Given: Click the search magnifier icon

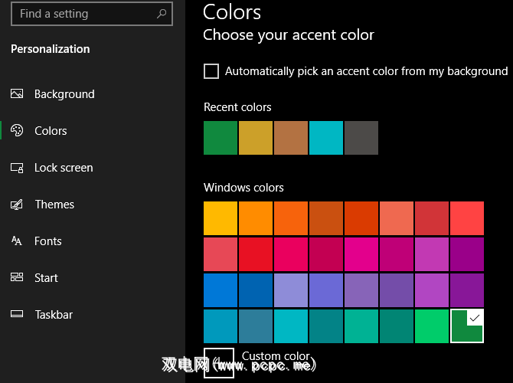Looking at the screenshot, I should tap(162, 14).
